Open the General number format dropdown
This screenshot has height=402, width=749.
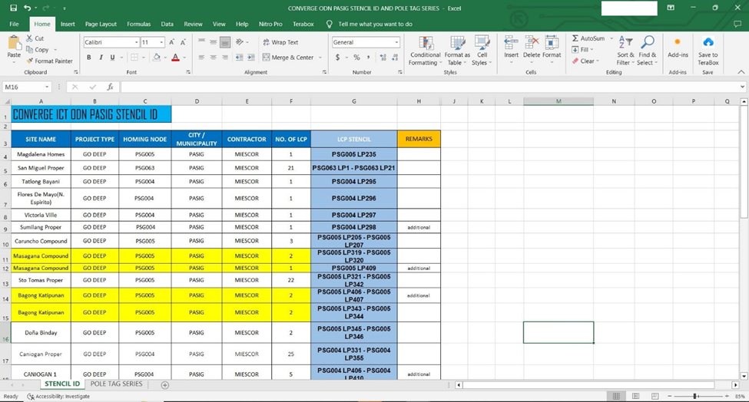point(396,42)
